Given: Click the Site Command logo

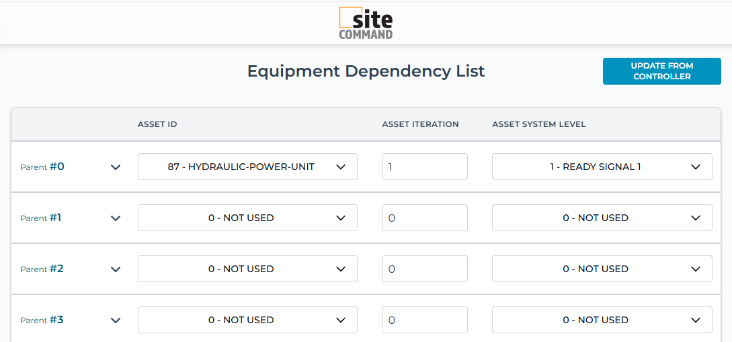Looking at the screenshot, I should (366, 24).
